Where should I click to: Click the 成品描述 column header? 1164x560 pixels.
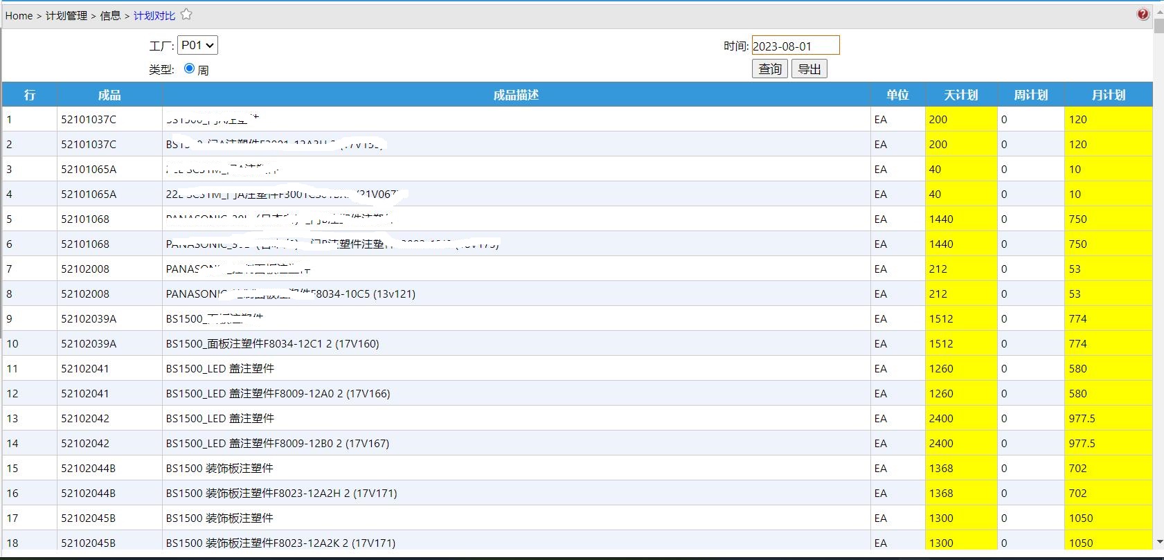(x=516, y=95)
